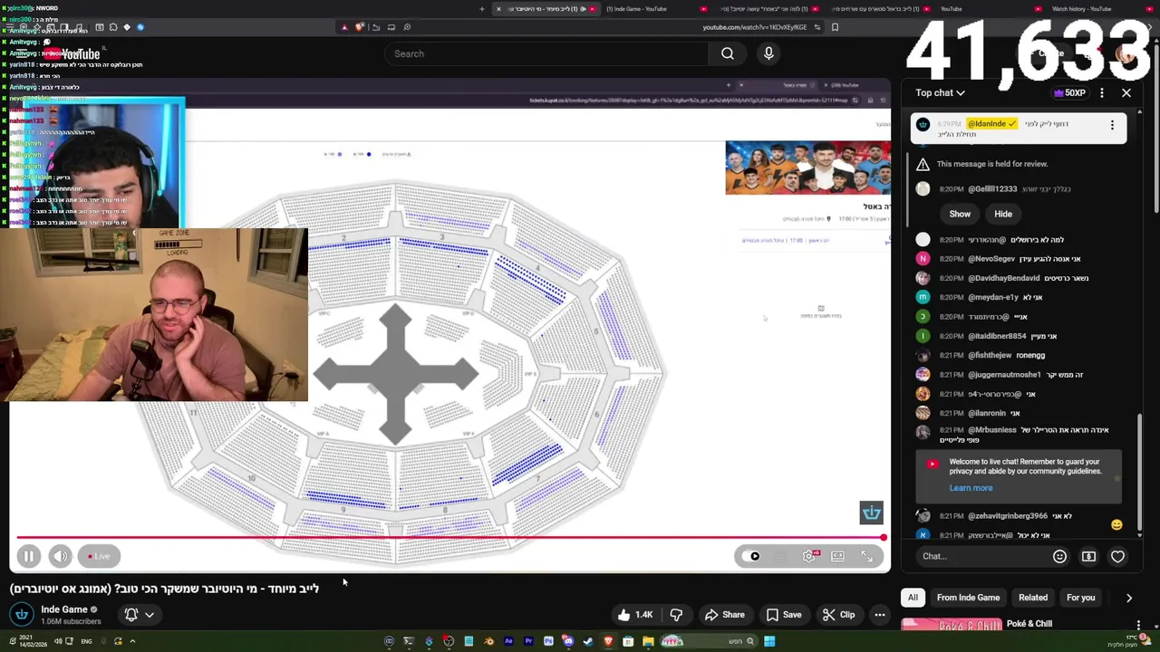Mute the video volume

point(60,556)
